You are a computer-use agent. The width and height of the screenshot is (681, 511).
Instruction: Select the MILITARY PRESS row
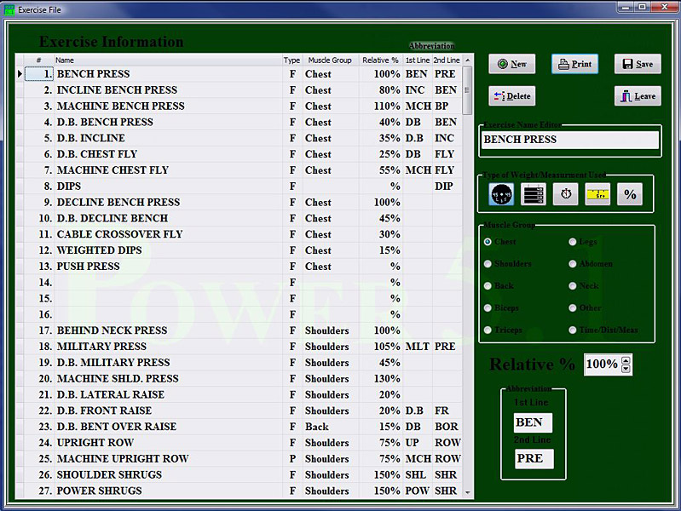pos(101,347)
